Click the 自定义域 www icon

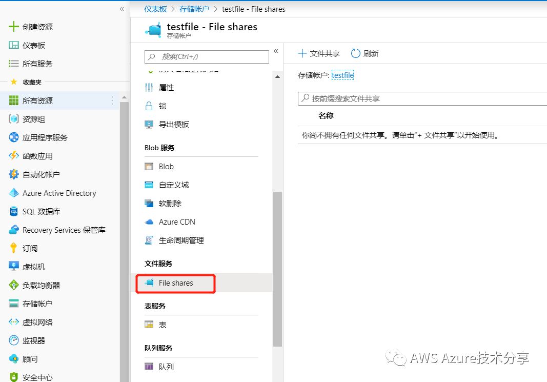(149, 185)
